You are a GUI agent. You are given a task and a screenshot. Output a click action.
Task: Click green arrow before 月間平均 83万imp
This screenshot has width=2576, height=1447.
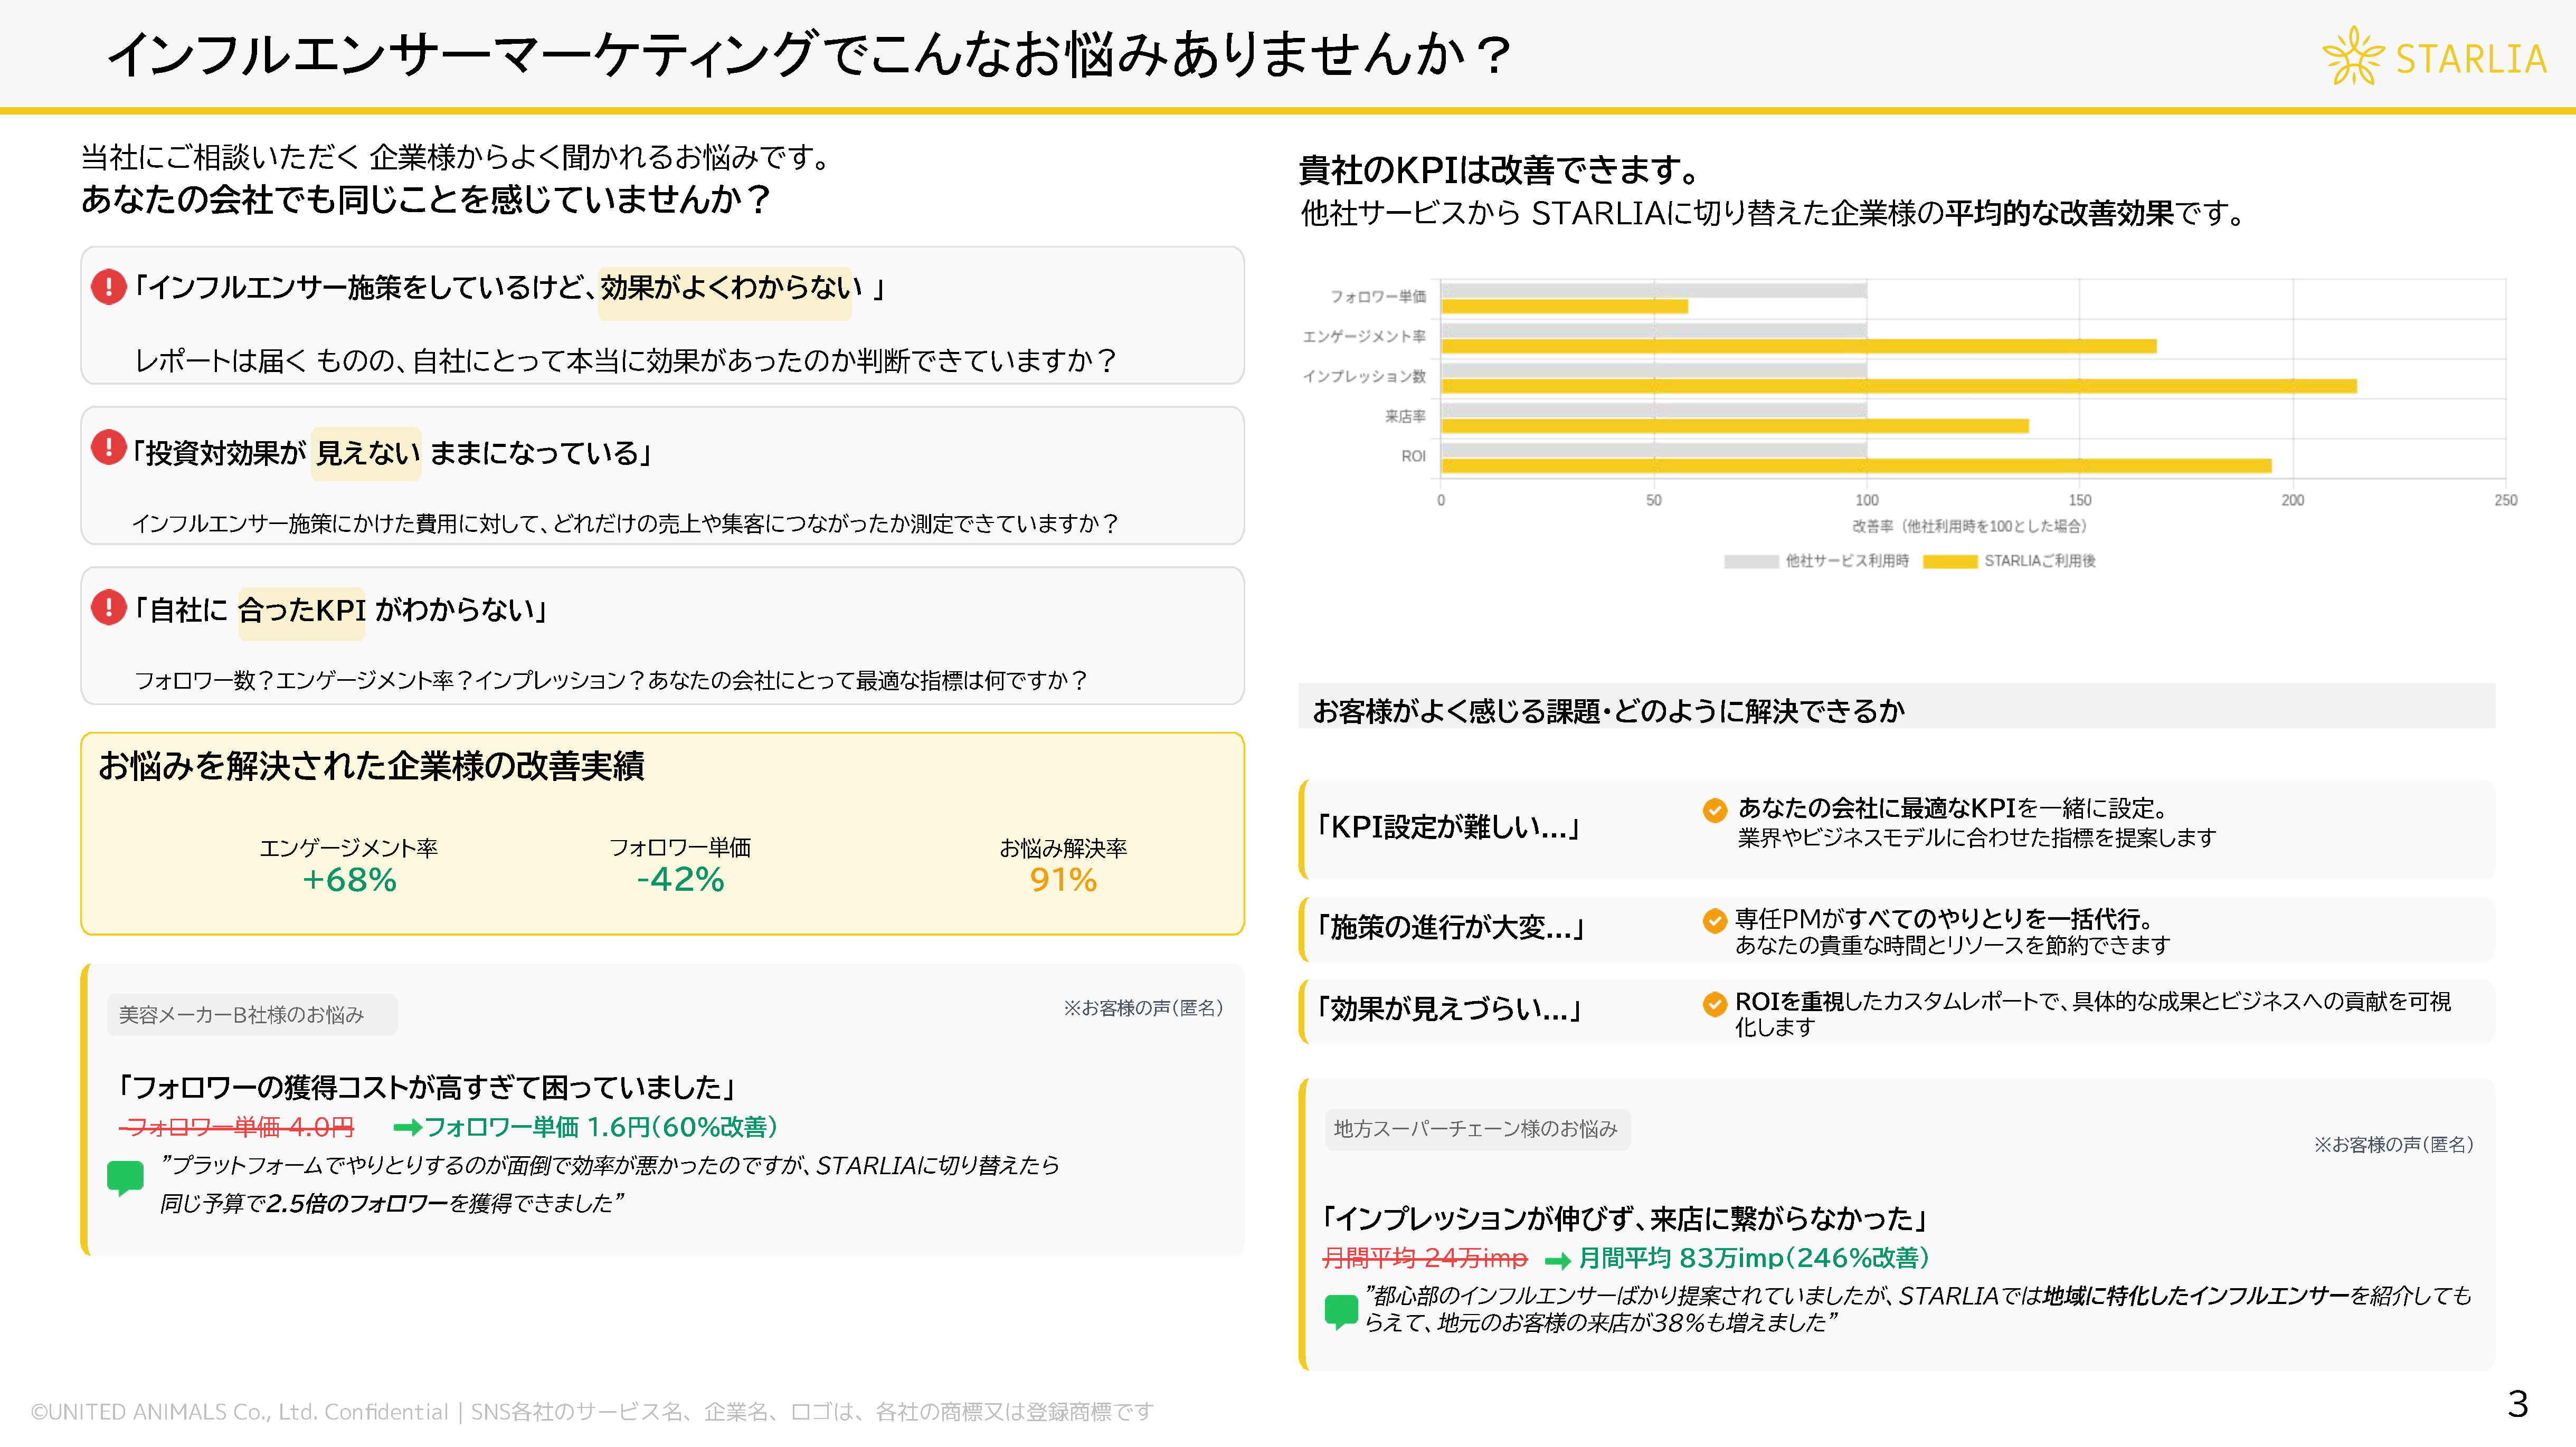coord(1557,1260)
